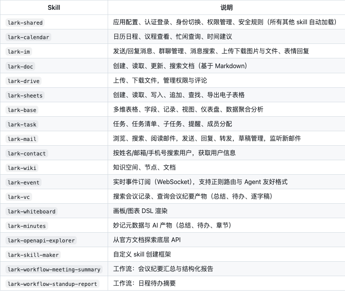
Task: Select the lark-workflow-standup-report skill name
Action: pyautogui.click(x=52, y=284)
